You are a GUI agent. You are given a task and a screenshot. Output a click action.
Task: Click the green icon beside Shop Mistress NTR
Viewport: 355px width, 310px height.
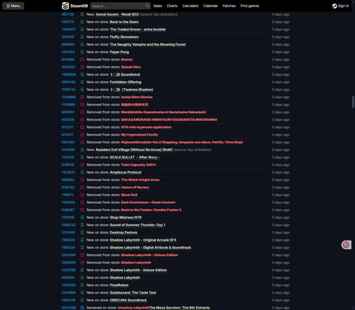click(x=82, y=217)
